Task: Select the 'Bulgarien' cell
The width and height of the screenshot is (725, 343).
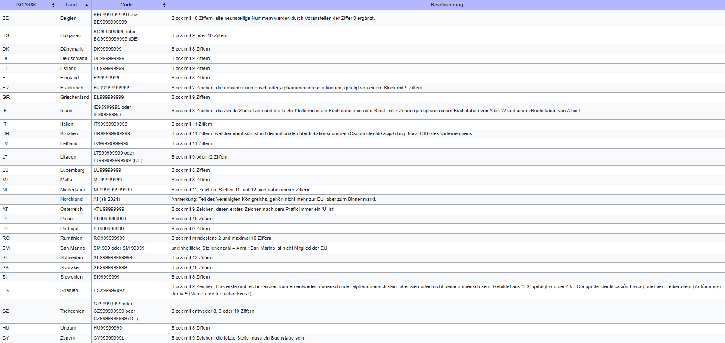Action: tap(75, 35)
